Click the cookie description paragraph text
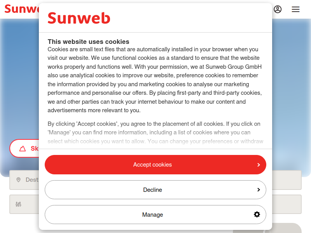311x233 pixels. pos(155,80)
